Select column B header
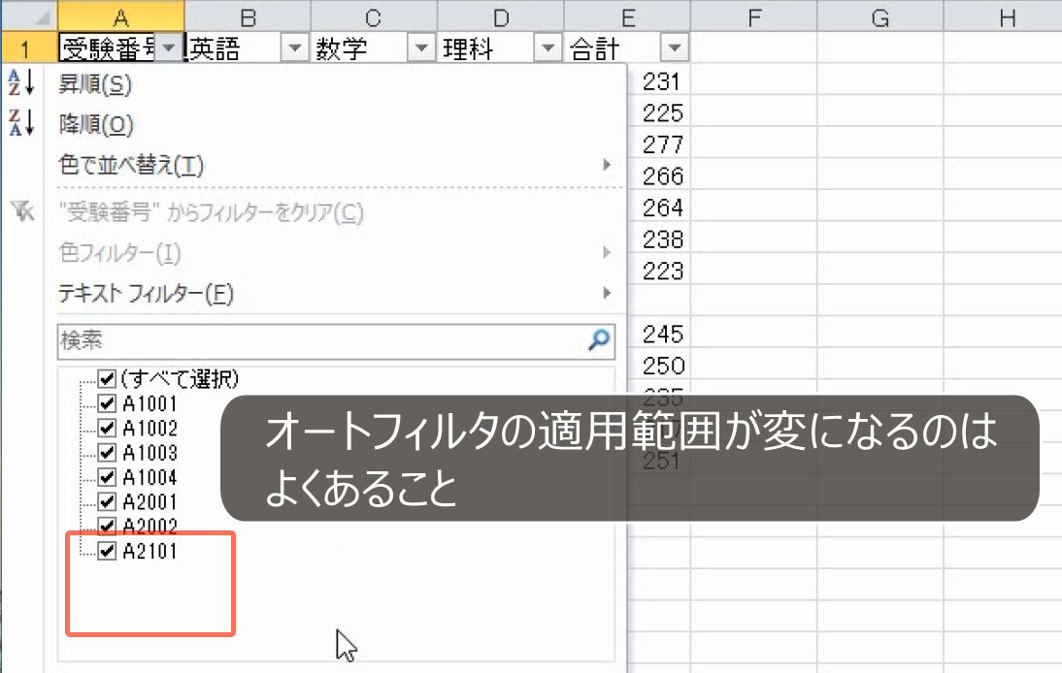 pyautogui.click(x=248, y=16)
